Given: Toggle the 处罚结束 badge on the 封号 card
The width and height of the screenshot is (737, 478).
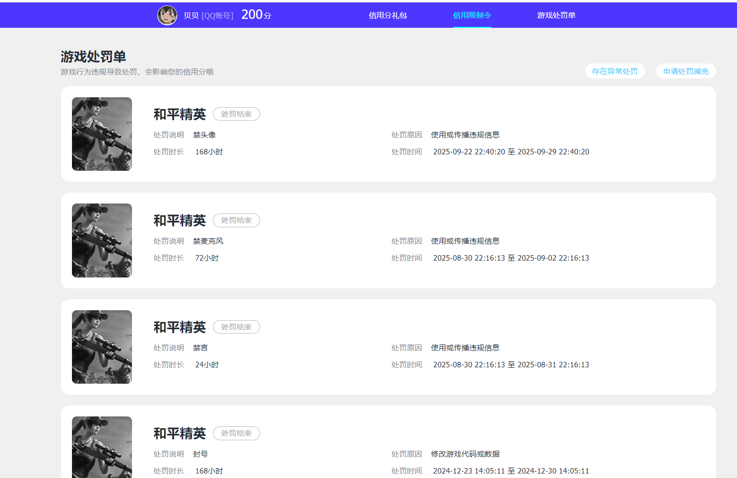Looking at the screenshot, I should (236, 433).
